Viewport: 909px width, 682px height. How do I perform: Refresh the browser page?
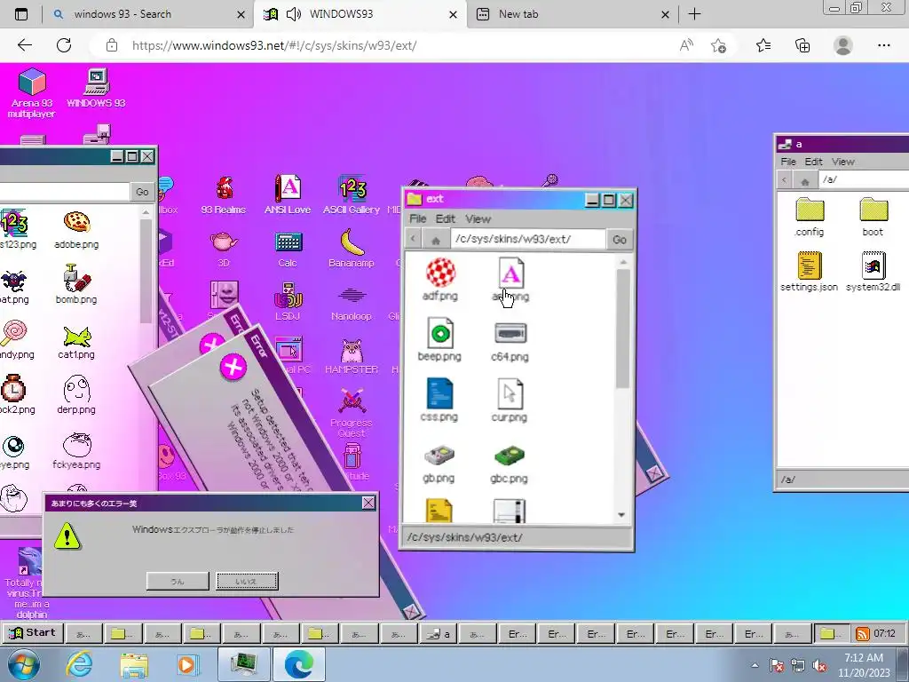tap(64, 45)
